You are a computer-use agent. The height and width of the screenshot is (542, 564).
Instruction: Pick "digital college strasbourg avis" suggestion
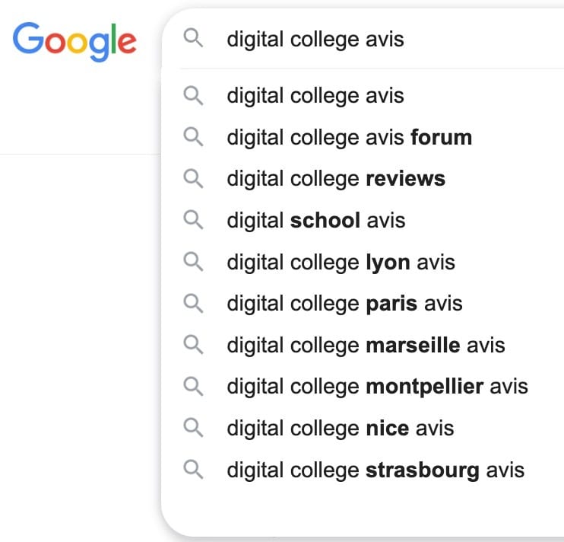pos(375,470)
